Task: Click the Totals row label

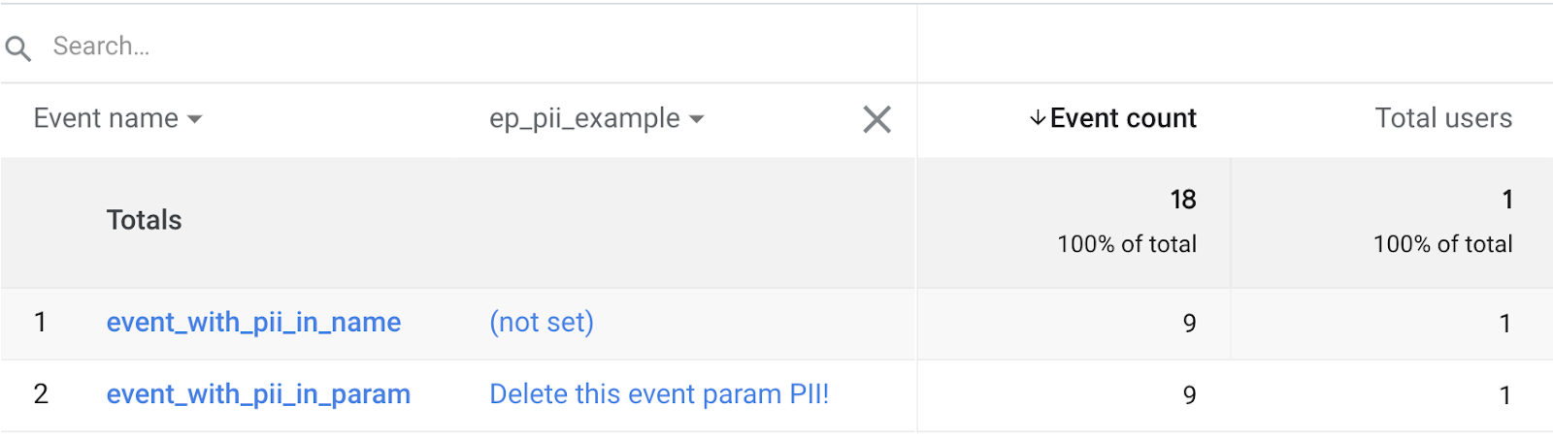Action: pos(144,220)
